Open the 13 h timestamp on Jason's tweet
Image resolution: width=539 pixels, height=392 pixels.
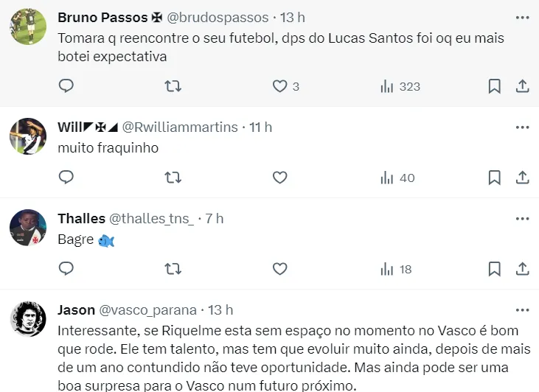(220, 310)
